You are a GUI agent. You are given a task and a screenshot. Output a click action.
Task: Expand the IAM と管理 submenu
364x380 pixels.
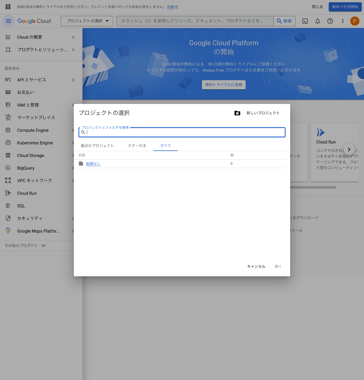point(28,105)
